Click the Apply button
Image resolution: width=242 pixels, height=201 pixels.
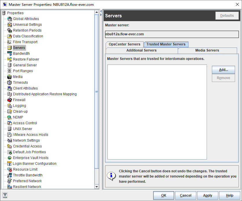click(x=208, y=195)
